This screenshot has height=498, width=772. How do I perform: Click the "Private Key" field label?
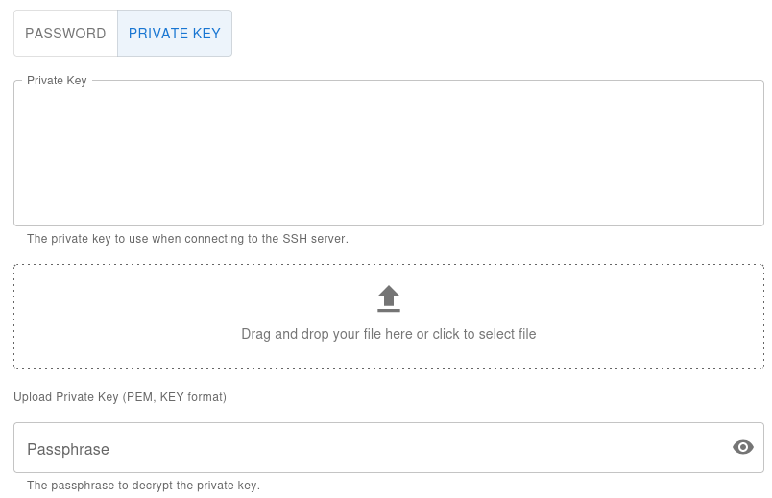point(57,81)
